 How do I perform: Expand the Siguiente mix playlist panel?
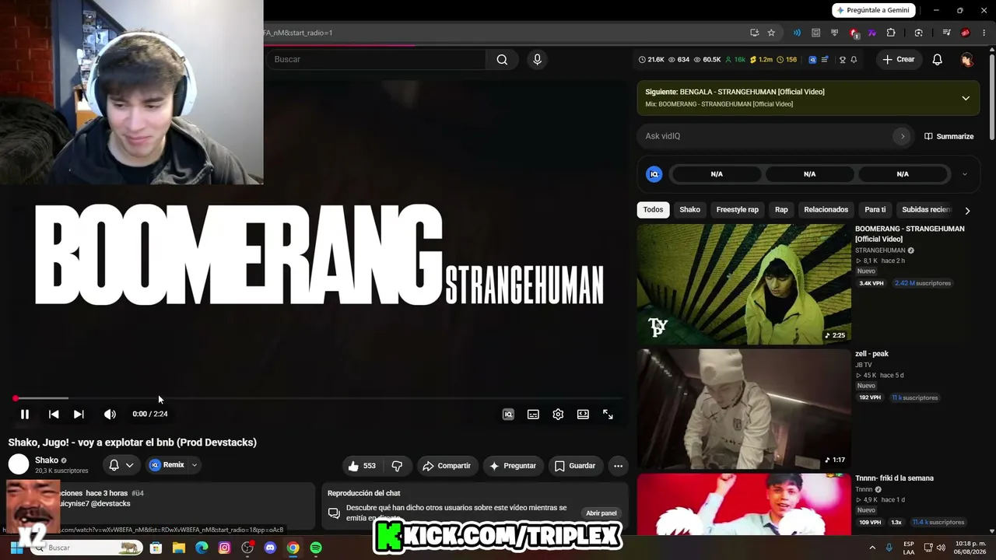pyautogui.click(x=966, y=98)
